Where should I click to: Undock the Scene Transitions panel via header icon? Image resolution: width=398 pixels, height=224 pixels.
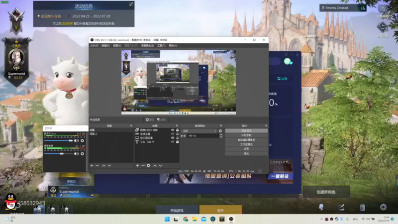pos(221,126)
